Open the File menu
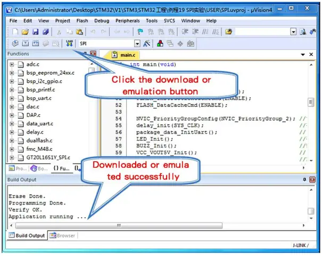Image resolution: width=322 pixels, height=256 pixels. pyautogui.click(x=13, y=21)
